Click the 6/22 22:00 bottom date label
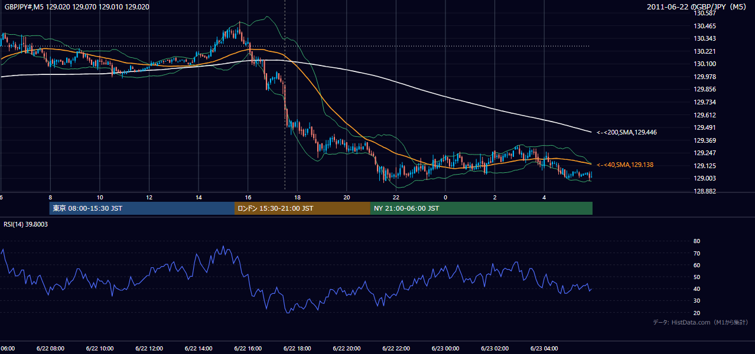Viewport: 755px width, 354px height. pyautogui.click(x=396, y=348)
